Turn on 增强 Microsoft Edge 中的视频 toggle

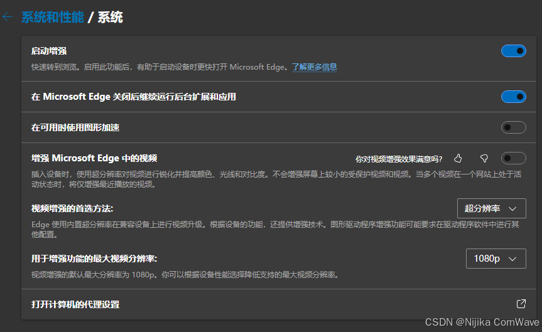[x=514, y=158]
